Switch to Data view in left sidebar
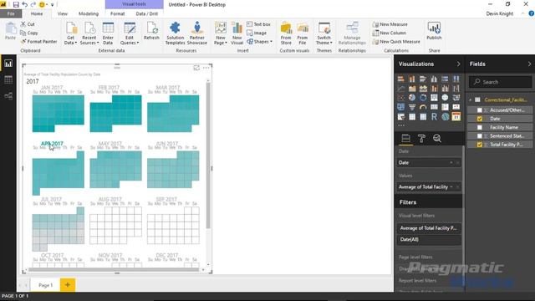Screen dimensions: 535x301 click(8, 80)
